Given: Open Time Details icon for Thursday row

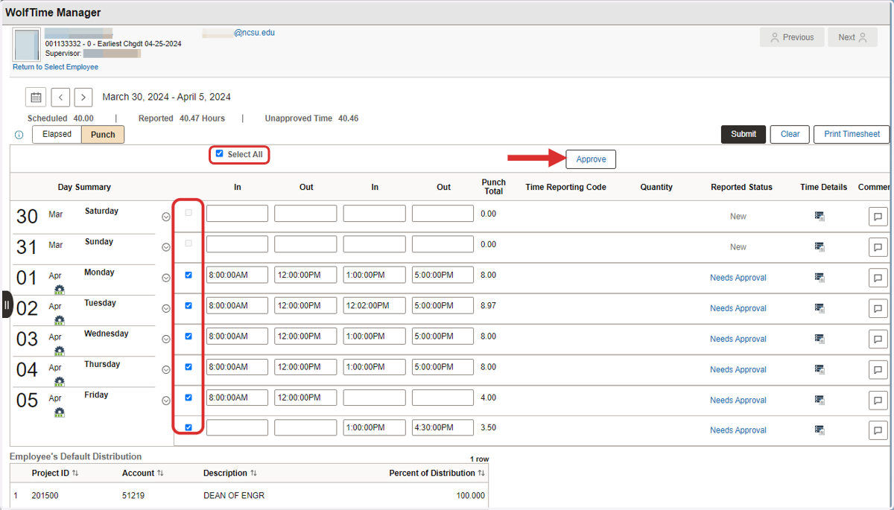Looking at the screenshot, I should [819, 369].
